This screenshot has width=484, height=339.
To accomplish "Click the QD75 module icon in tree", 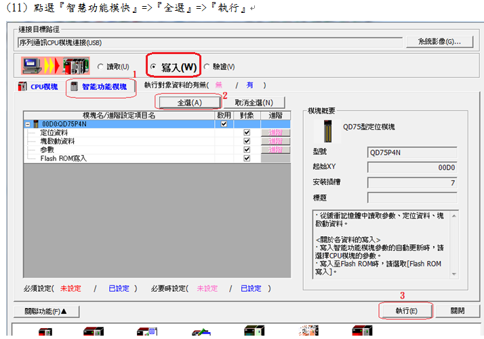I will coord(35,125).
